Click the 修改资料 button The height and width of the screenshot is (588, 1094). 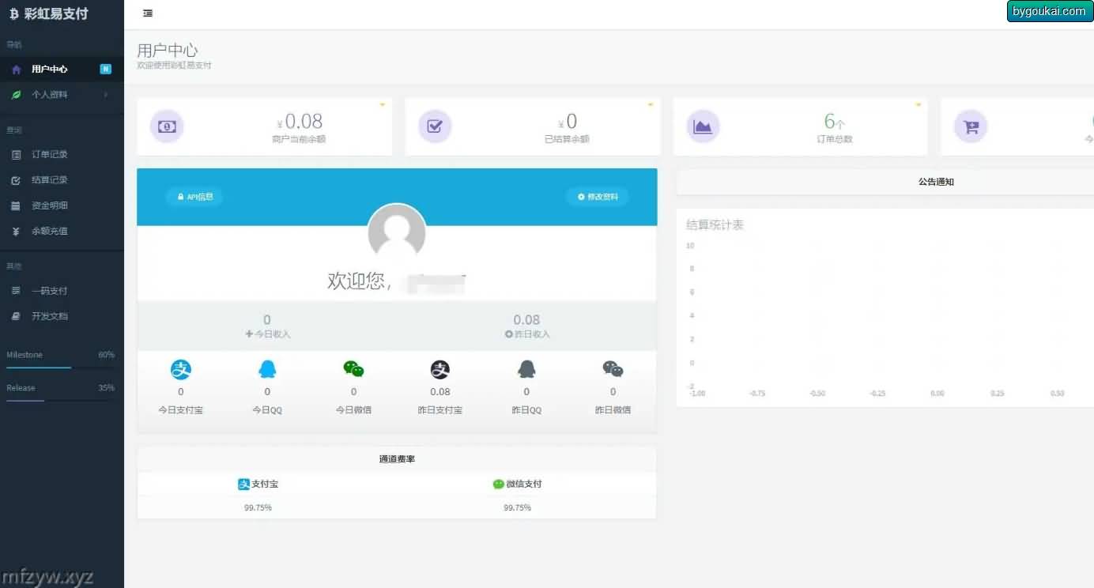point(598,197)
